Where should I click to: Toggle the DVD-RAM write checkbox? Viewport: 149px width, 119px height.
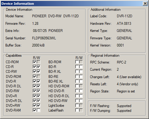point(39,110)
